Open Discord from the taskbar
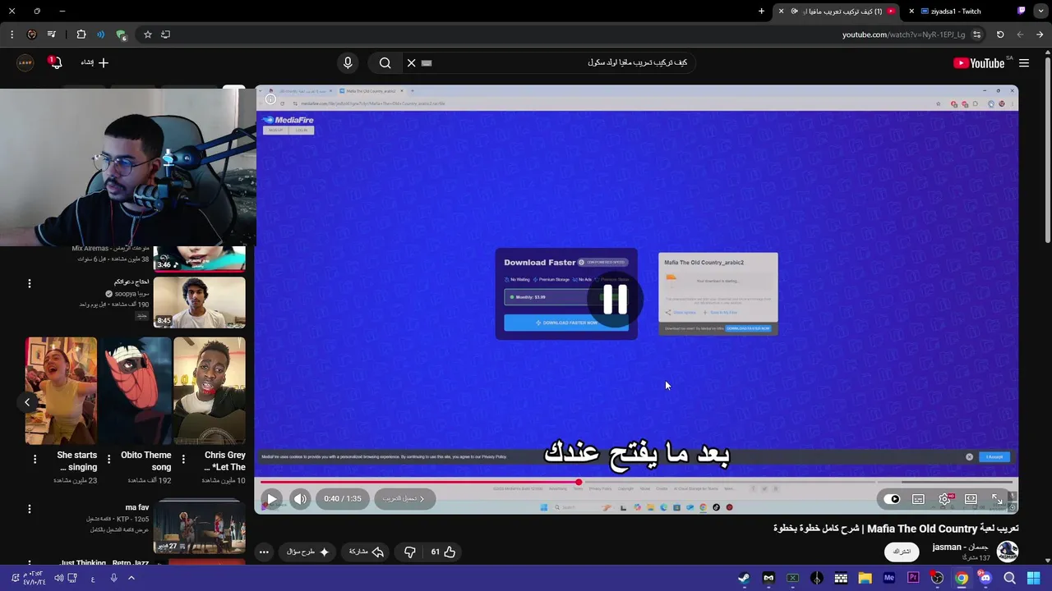 coord(985,578)
